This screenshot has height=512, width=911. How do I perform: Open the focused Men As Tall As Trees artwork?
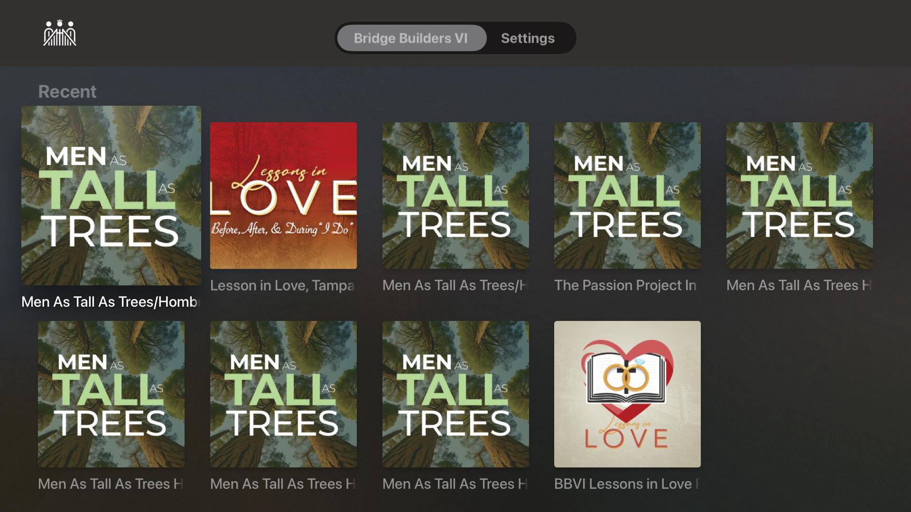(x=111, y=195)
